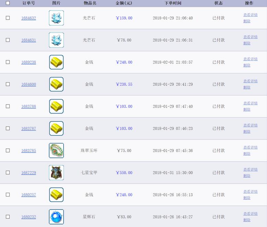Check the box for order 1683788
The width and height of the screenshot is (267, 227).
8,106
